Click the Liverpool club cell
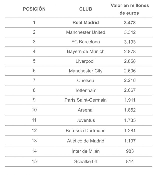The height and width of the screenshot is (175, 160). pyautogui.click(x=86, y=61)
